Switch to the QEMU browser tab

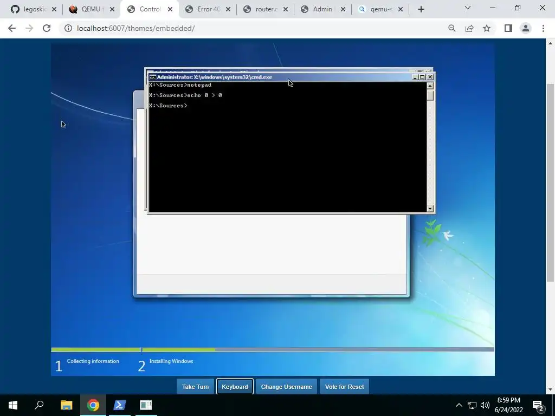[87, 9]
